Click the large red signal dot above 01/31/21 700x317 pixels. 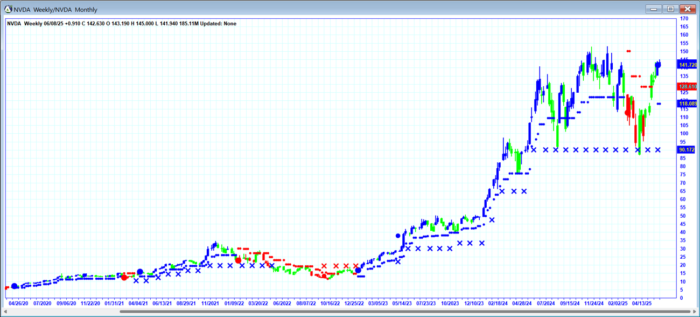(124, 278)
